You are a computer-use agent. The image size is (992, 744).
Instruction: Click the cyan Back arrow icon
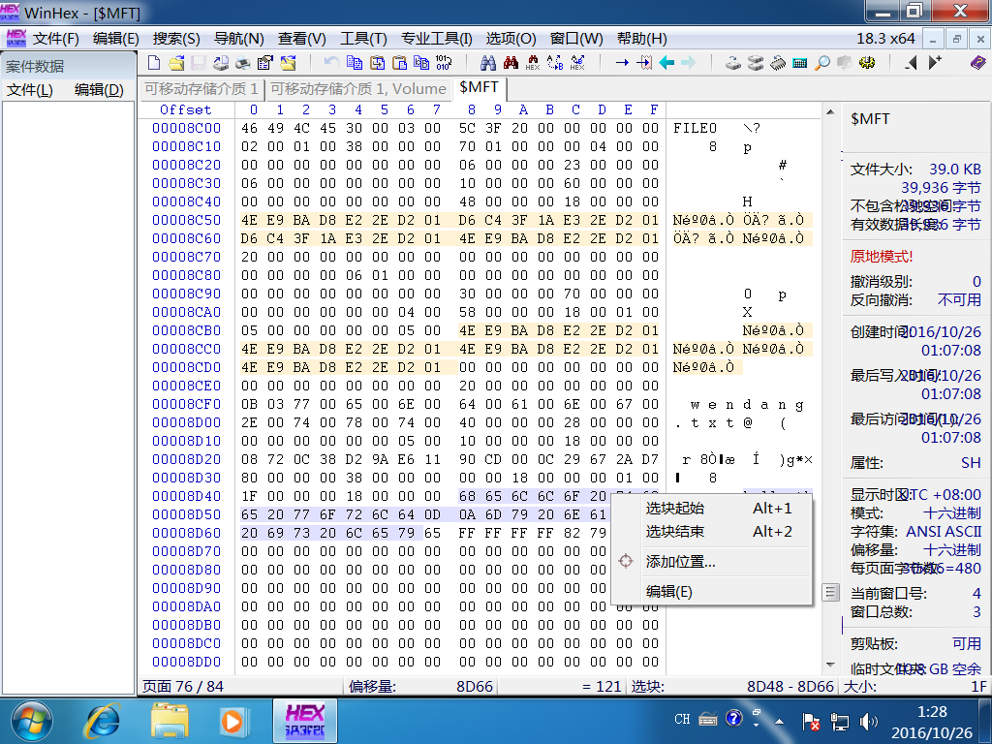pyautogui.click(x=666, y=63)
